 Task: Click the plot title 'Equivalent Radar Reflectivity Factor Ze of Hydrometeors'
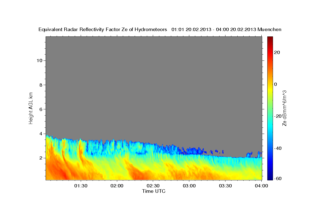pos(103,30)
